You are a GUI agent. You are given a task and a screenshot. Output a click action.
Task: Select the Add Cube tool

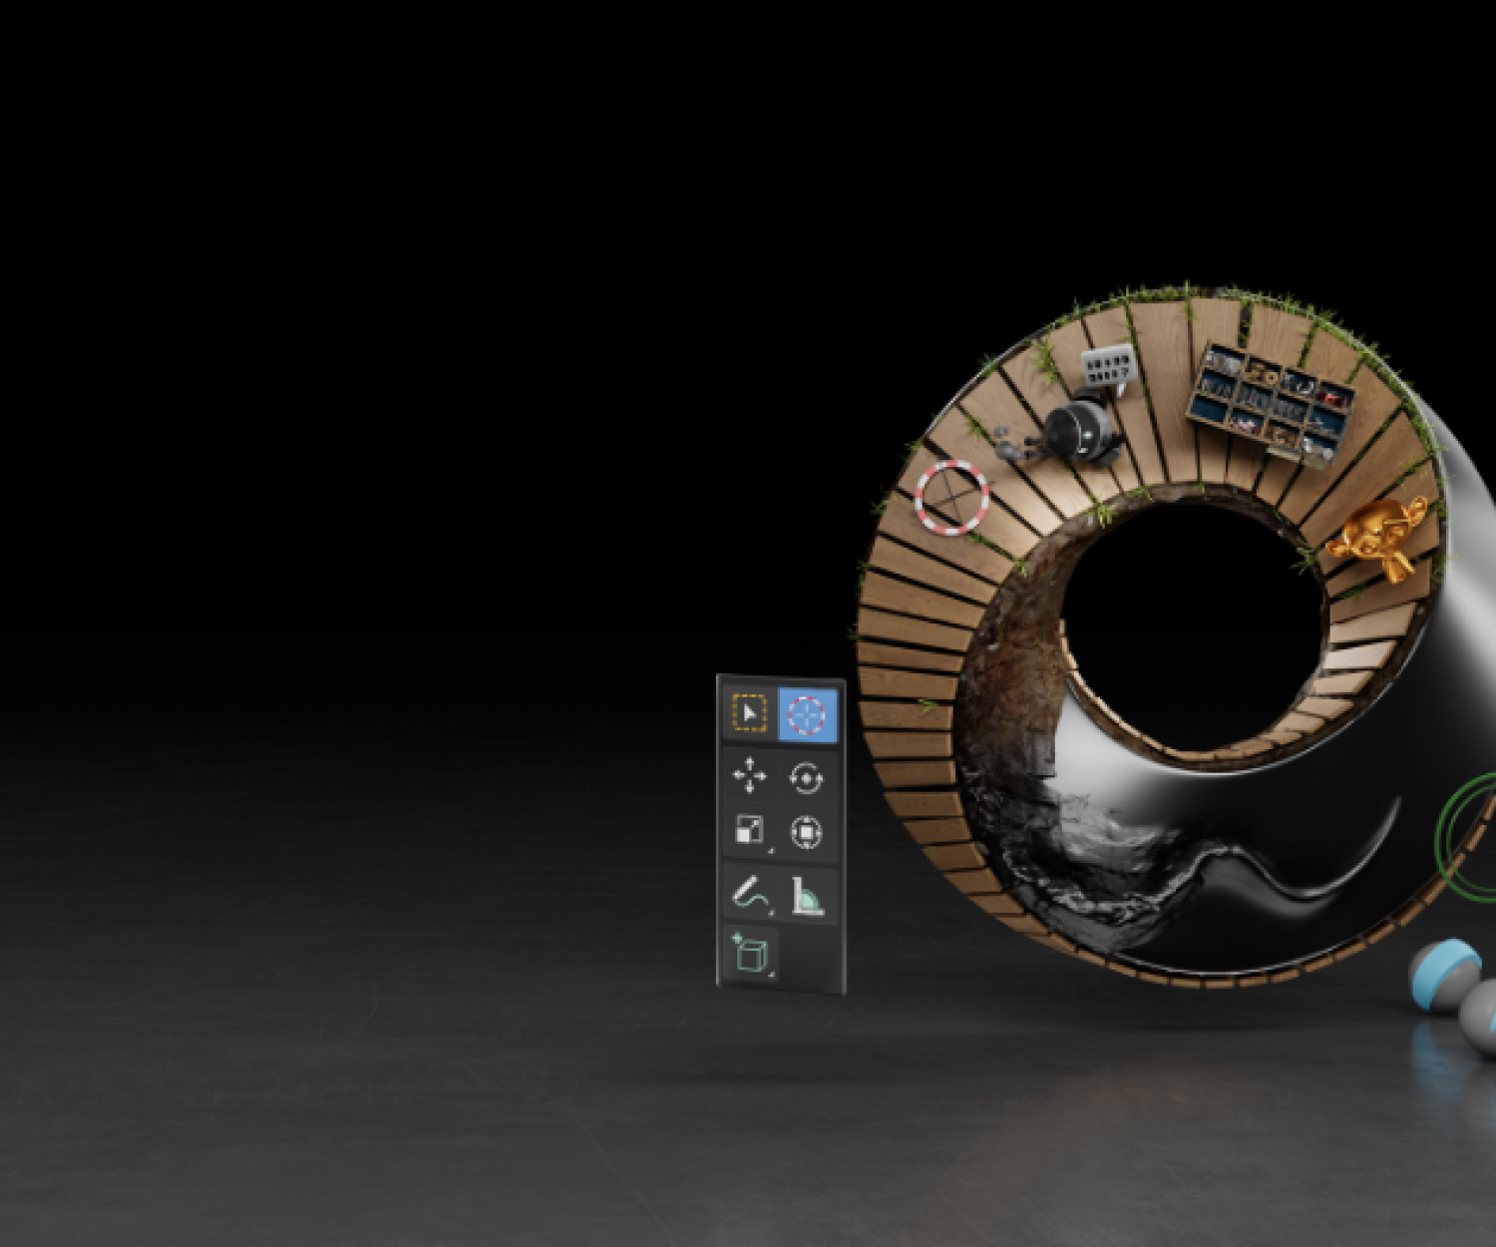[750, 954]
